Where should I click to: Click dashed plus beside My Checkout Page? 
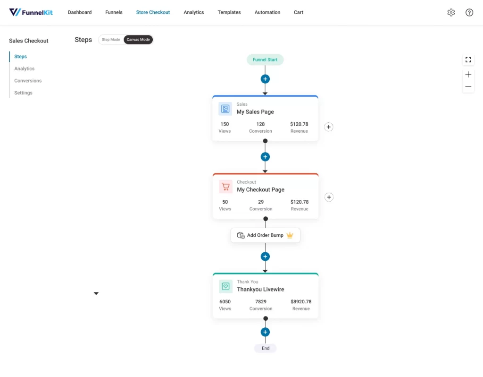pyautogui.click(x=329, y=197)
